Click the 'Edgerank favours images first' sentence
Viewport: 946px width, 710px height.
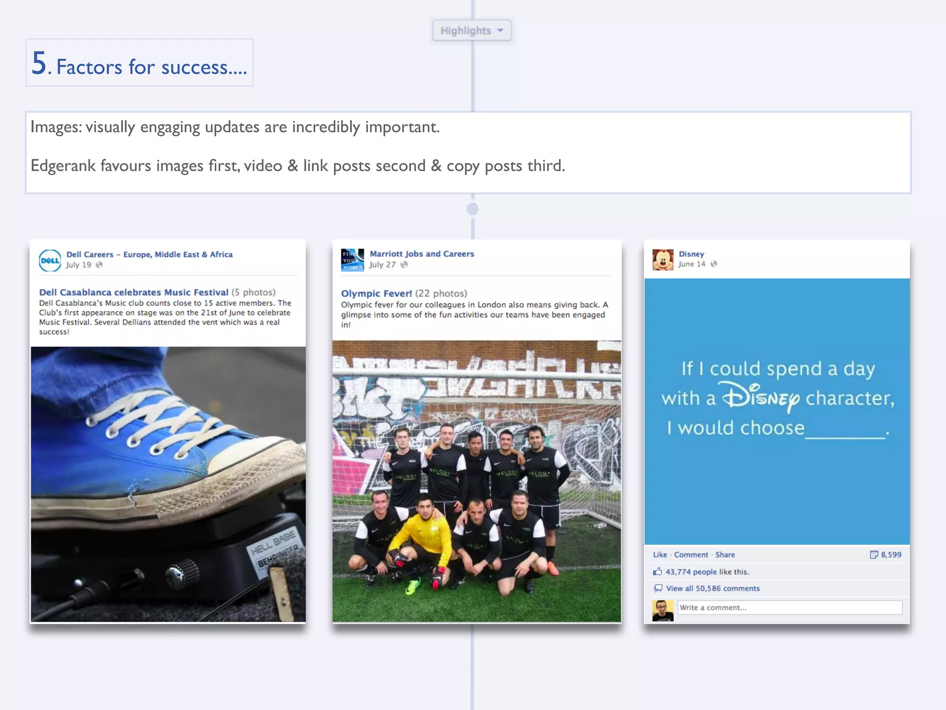click(298, 165)
